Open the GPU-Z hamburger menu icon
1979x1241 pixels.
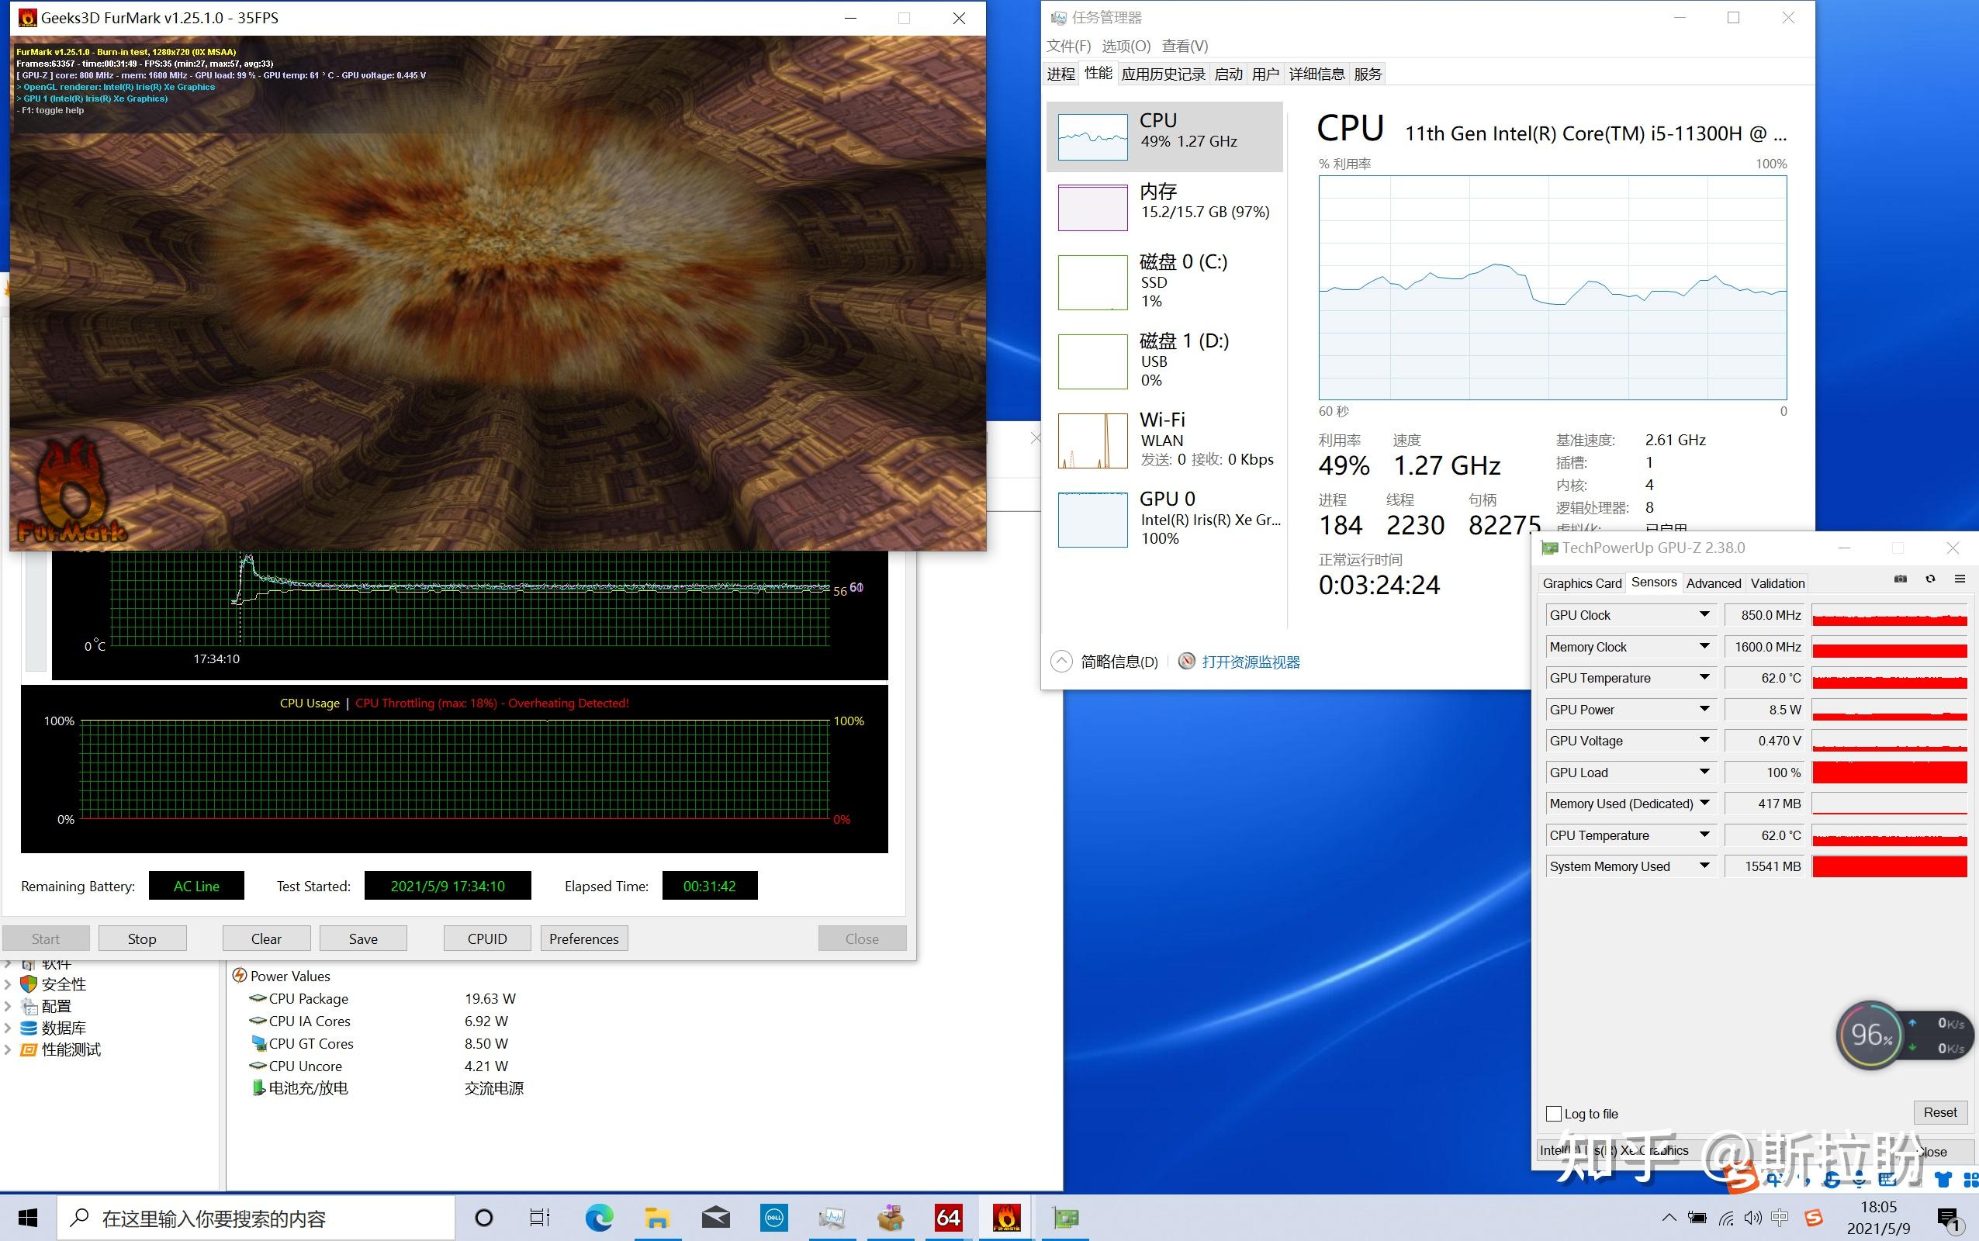[x=1960, y=579]
